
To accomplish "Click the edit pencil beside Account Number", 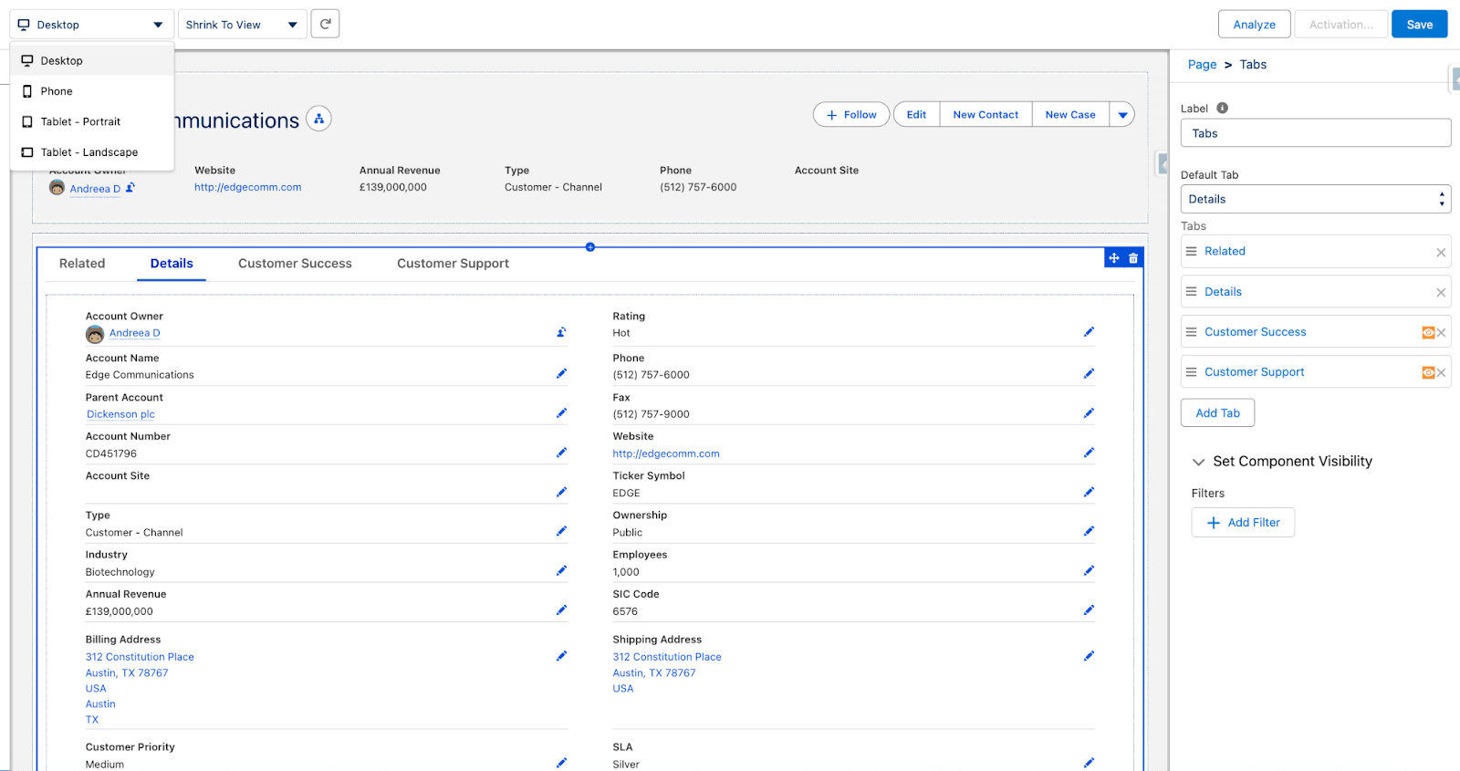I will pos(561,453).
